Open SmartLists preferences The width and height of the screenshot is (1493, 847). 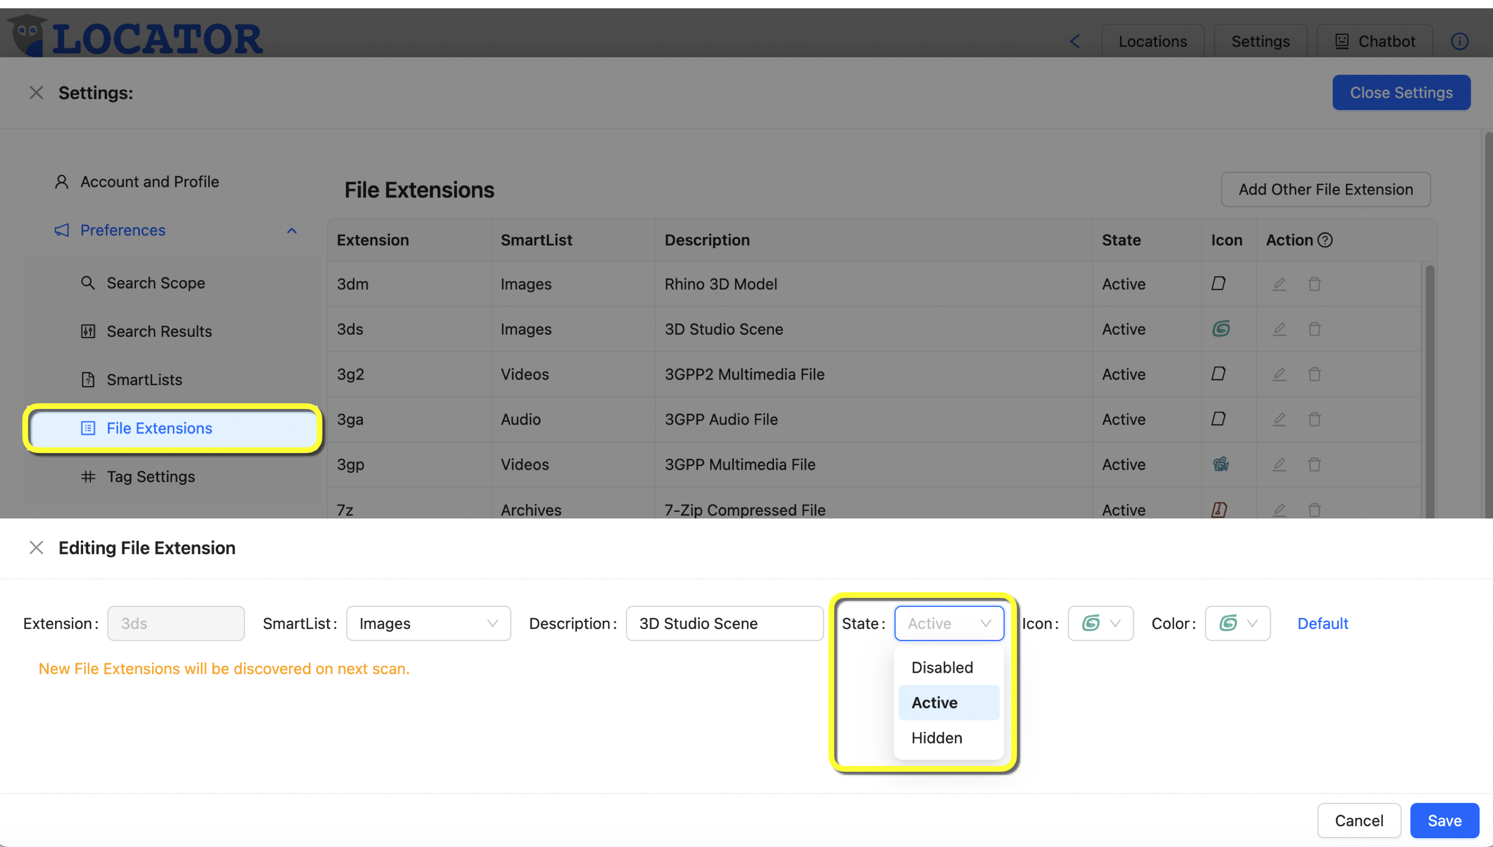coord(172,379)
